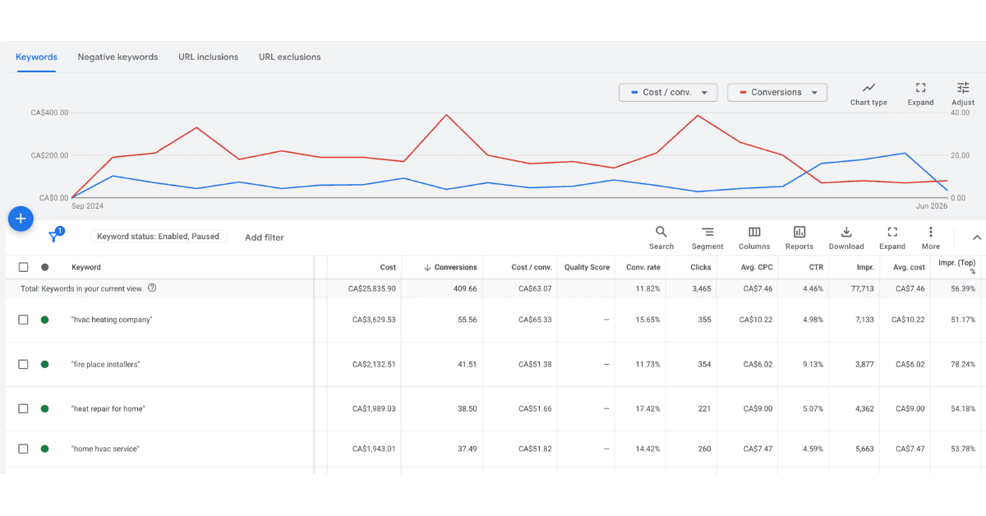The image size is (986, 516).
Task: Click the help icon beside Total keywords
Action: click(152, 288)
